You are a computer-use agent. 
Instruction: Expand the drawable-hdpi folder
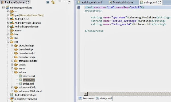tap(12, 45)
